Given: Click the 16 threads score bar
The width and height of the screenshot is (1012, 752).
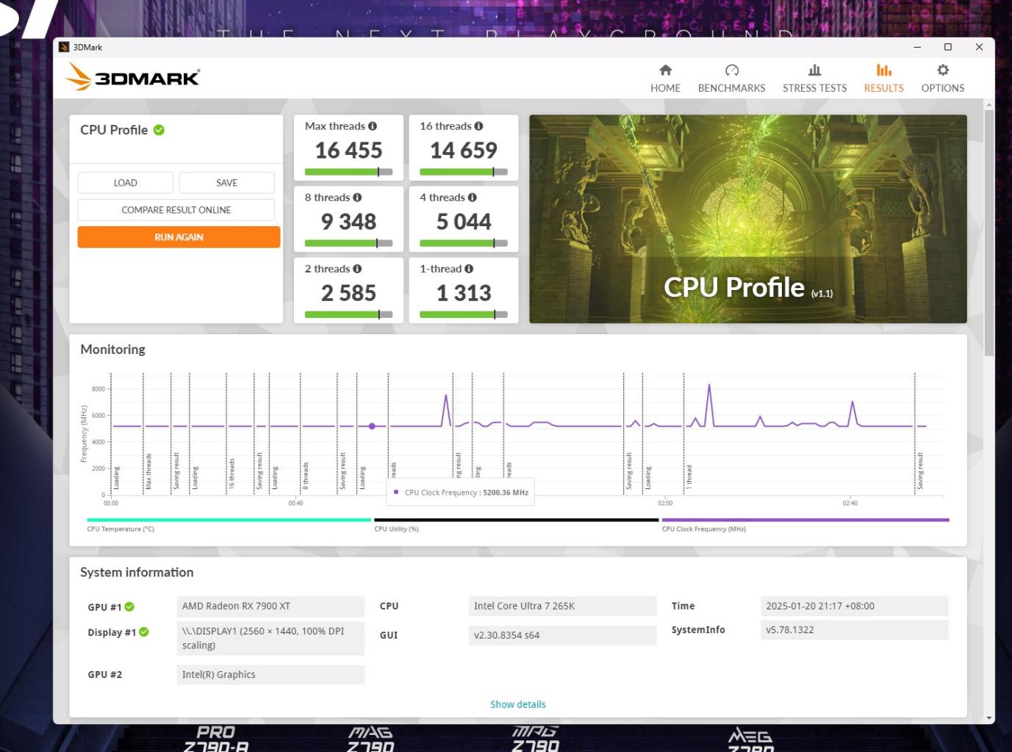Looking at the screenshot, I should (x=464, y=172).
